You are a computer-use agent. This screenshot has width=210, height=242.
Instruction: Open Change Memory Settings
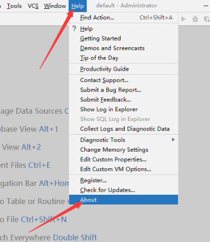coord(124,150)
